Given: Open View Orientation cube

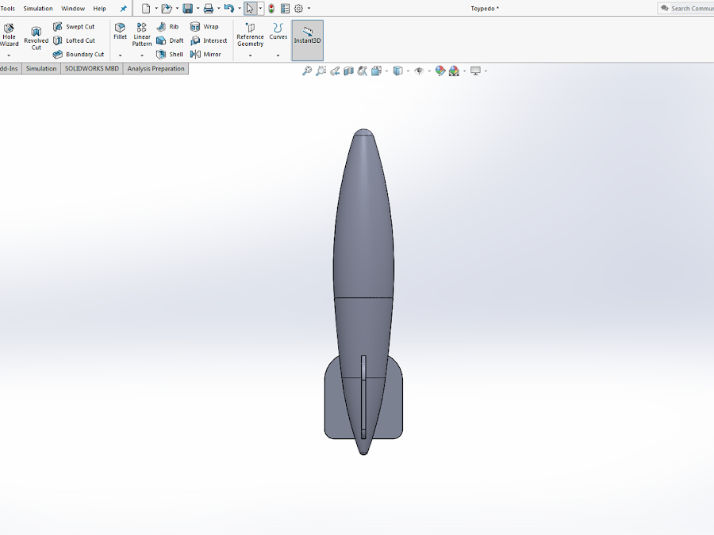Looking at the screenshot, I should pos(376,71).
